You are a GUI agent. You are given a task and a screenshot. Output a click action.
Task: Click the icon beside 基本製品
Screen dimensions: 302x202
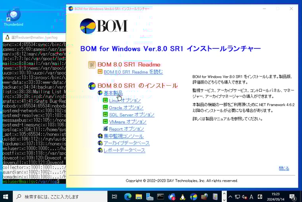click(100, 93)
